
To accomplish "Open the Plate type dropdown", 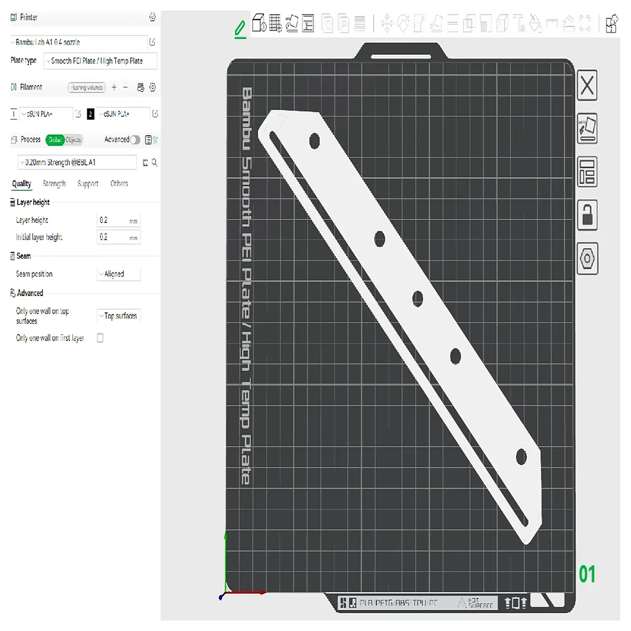I will click(101, 61).
